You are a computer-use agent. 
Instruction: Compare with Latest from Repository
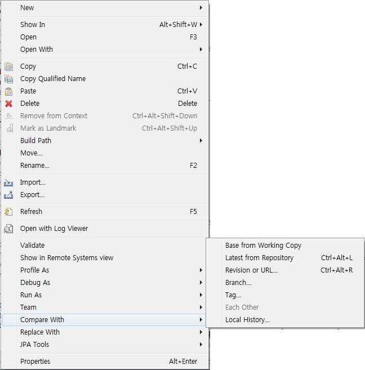tap(285, 258)
